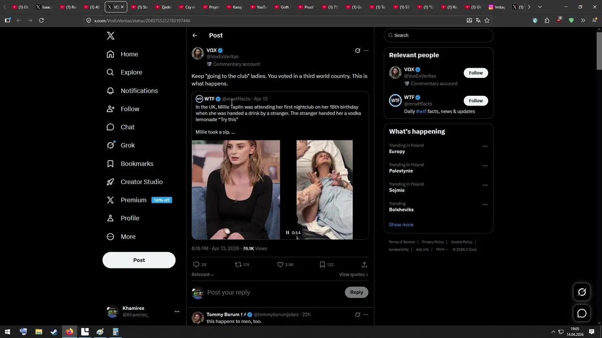Bookmark the post showing 132
Screen dimensions: 602x338
(322, 264)
